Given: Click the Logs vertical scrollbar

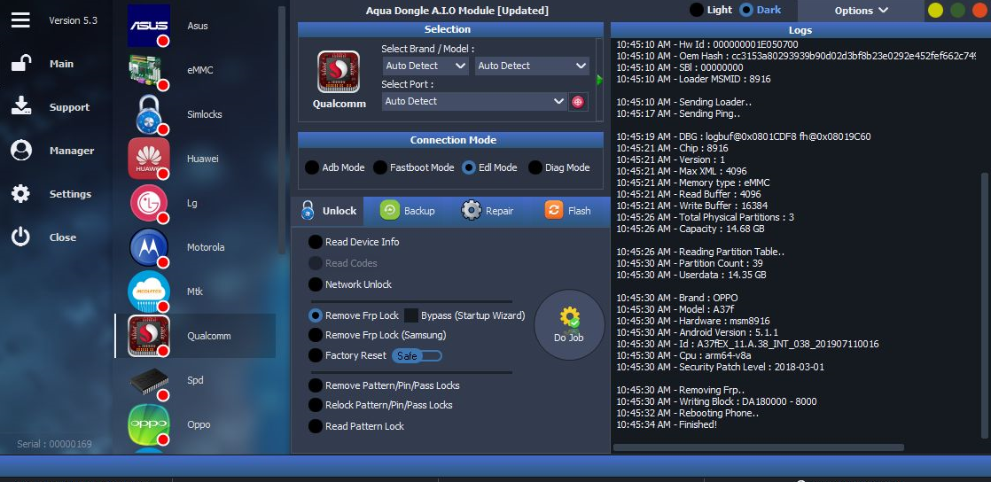Looking at the screenshot, I should (x=983, y=305).
